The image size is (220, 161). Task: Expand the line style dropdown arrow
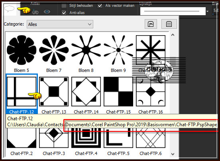(208, 11)
